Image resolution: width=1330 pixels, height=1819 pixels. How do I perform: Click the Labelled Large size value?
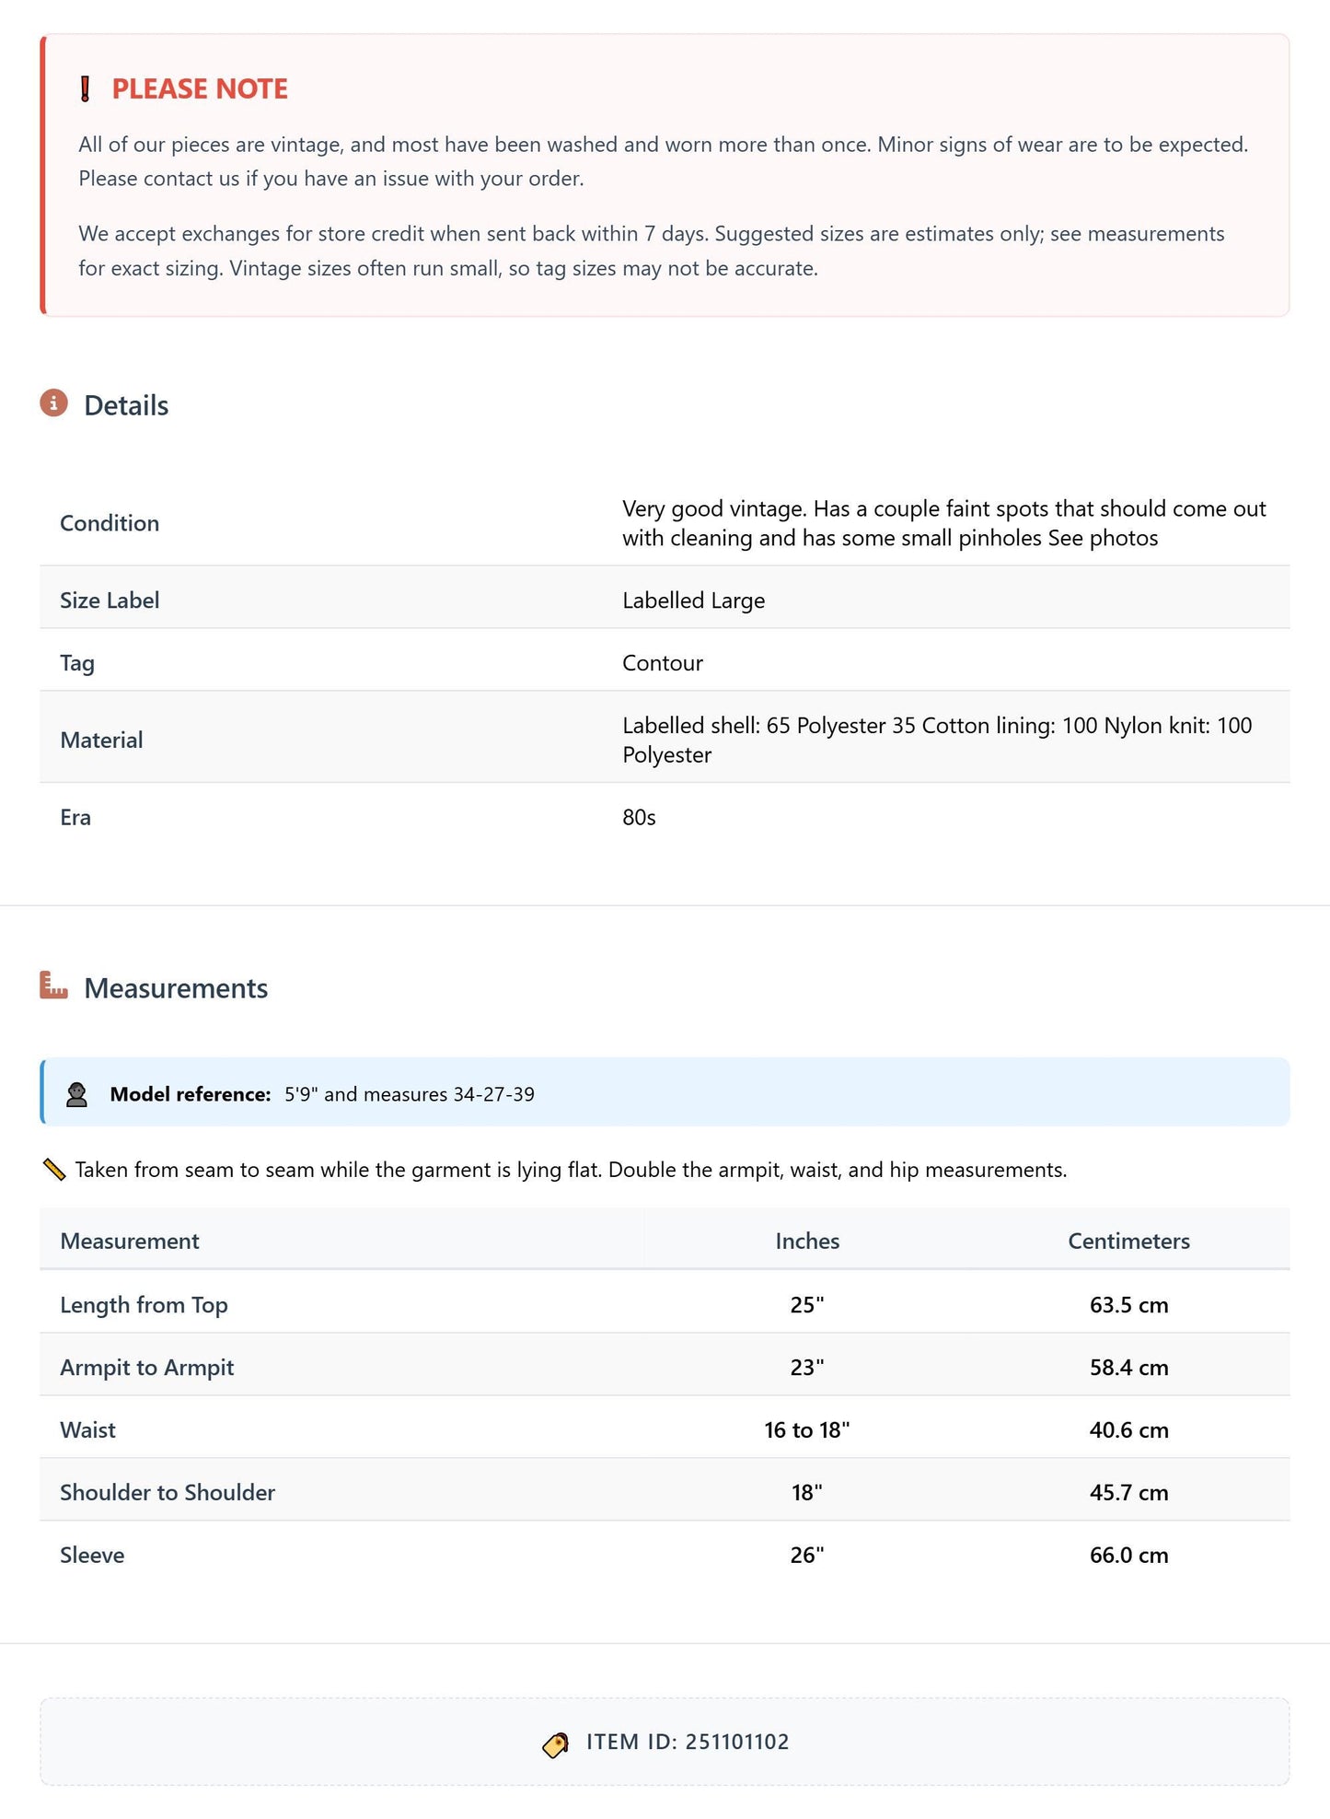pyautogui.click(x=693, y=601)
